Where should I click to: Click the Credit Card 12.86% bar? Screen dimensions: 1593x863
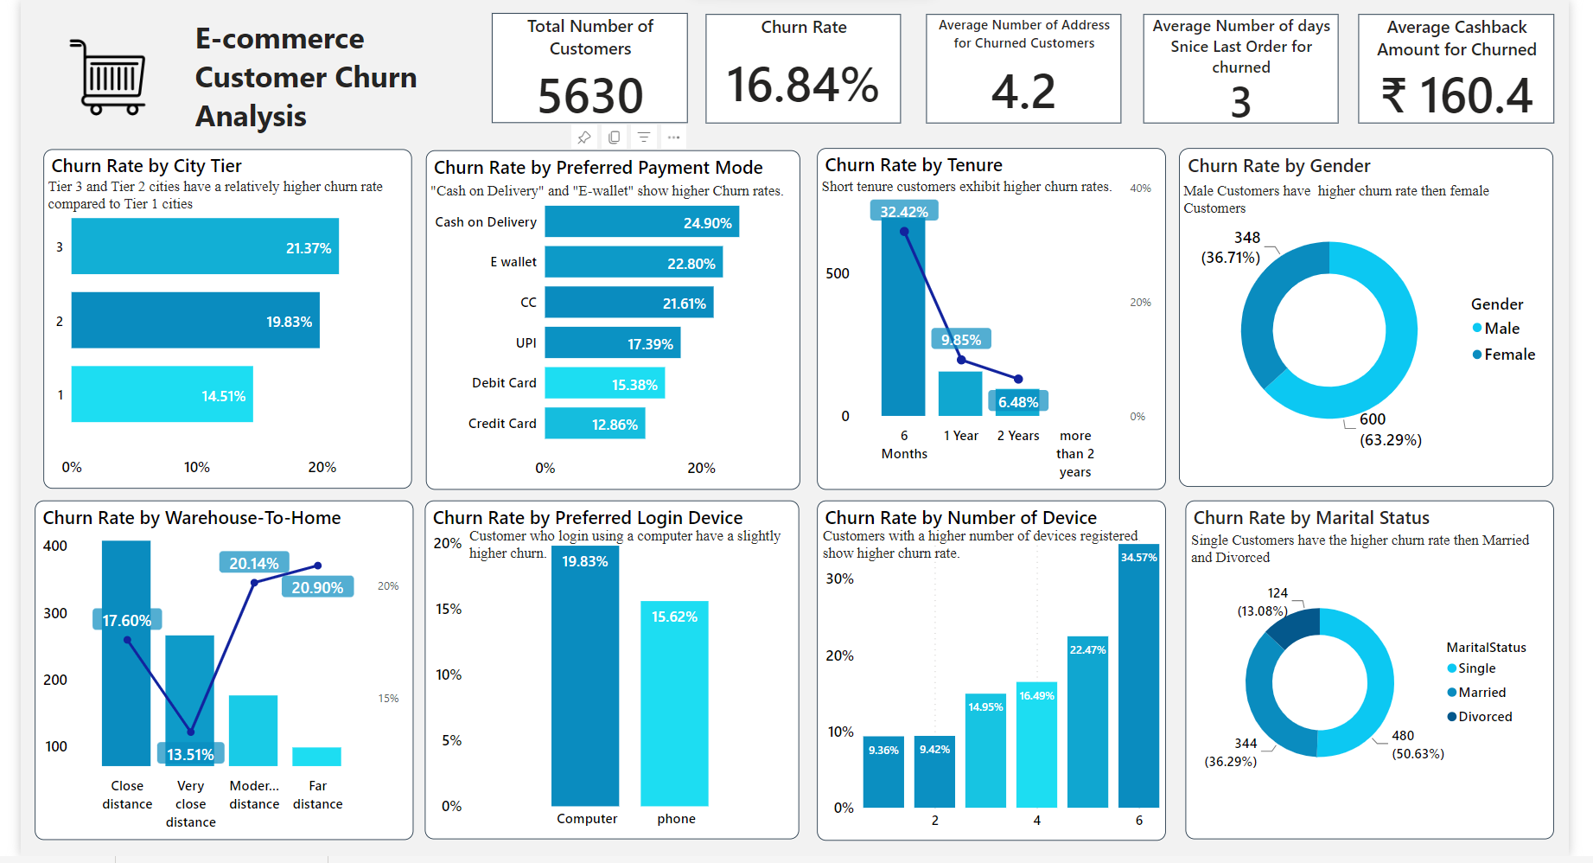click(595, 424)
